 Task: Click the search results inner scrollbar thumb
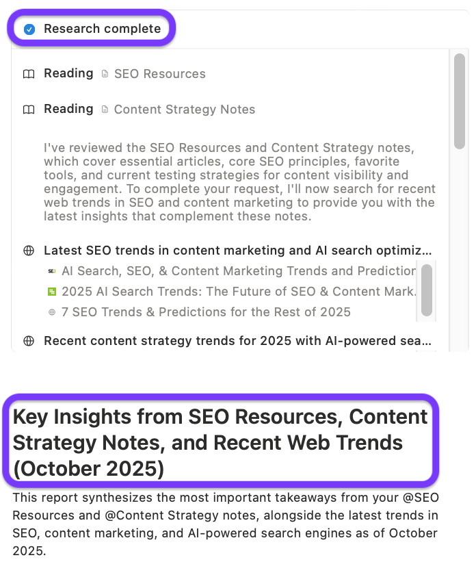(x=427, y=289)
